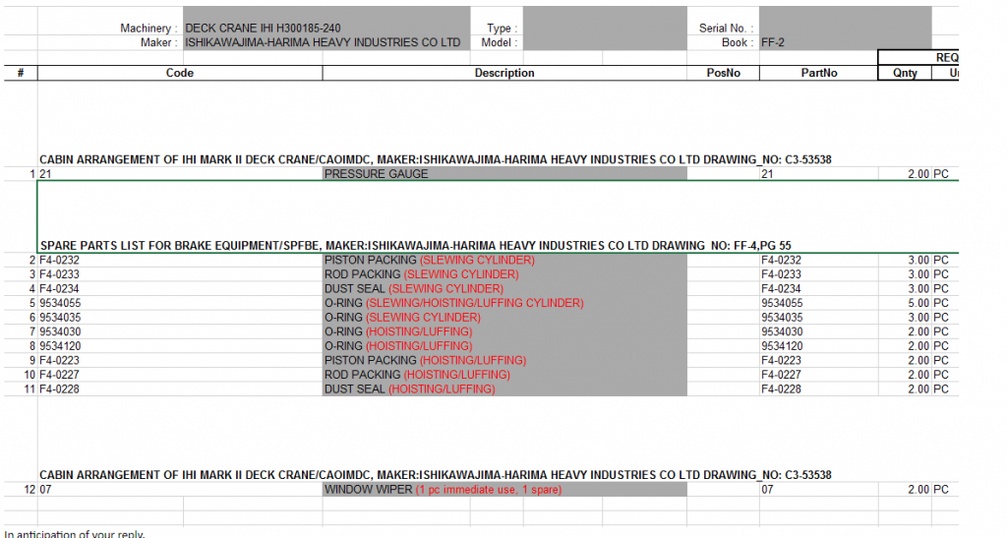Select the PartNo column header
Image resolution: width=1007 pixels, height=538 pixels.
tap(818, 73)
